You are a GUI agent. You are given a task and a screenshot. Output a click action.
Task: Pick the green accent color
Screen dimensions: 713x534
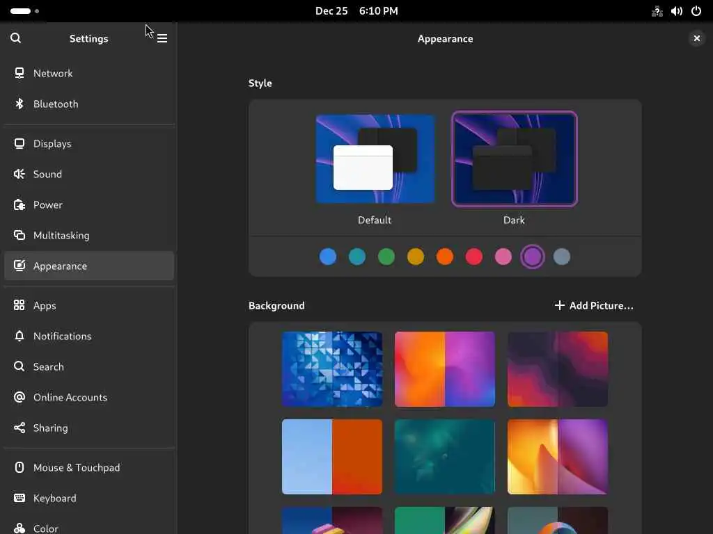pyautogui.click(x=386, y=257)
